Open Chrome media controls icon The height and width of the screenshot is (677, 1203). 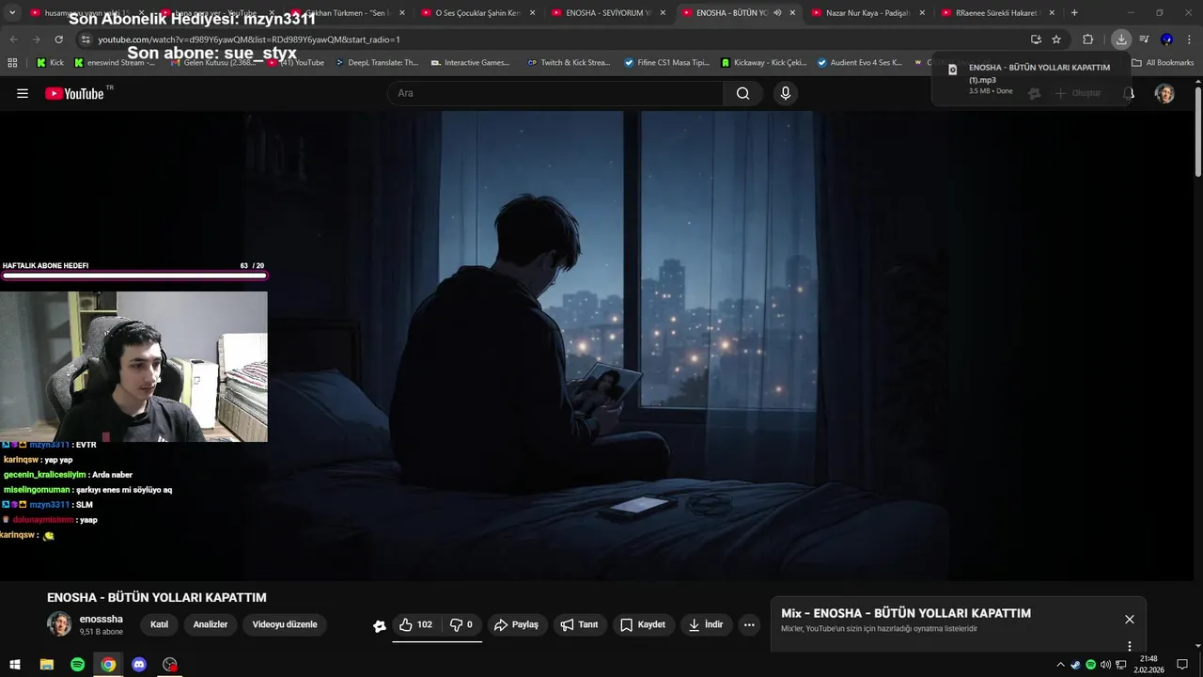(1144, 39)
